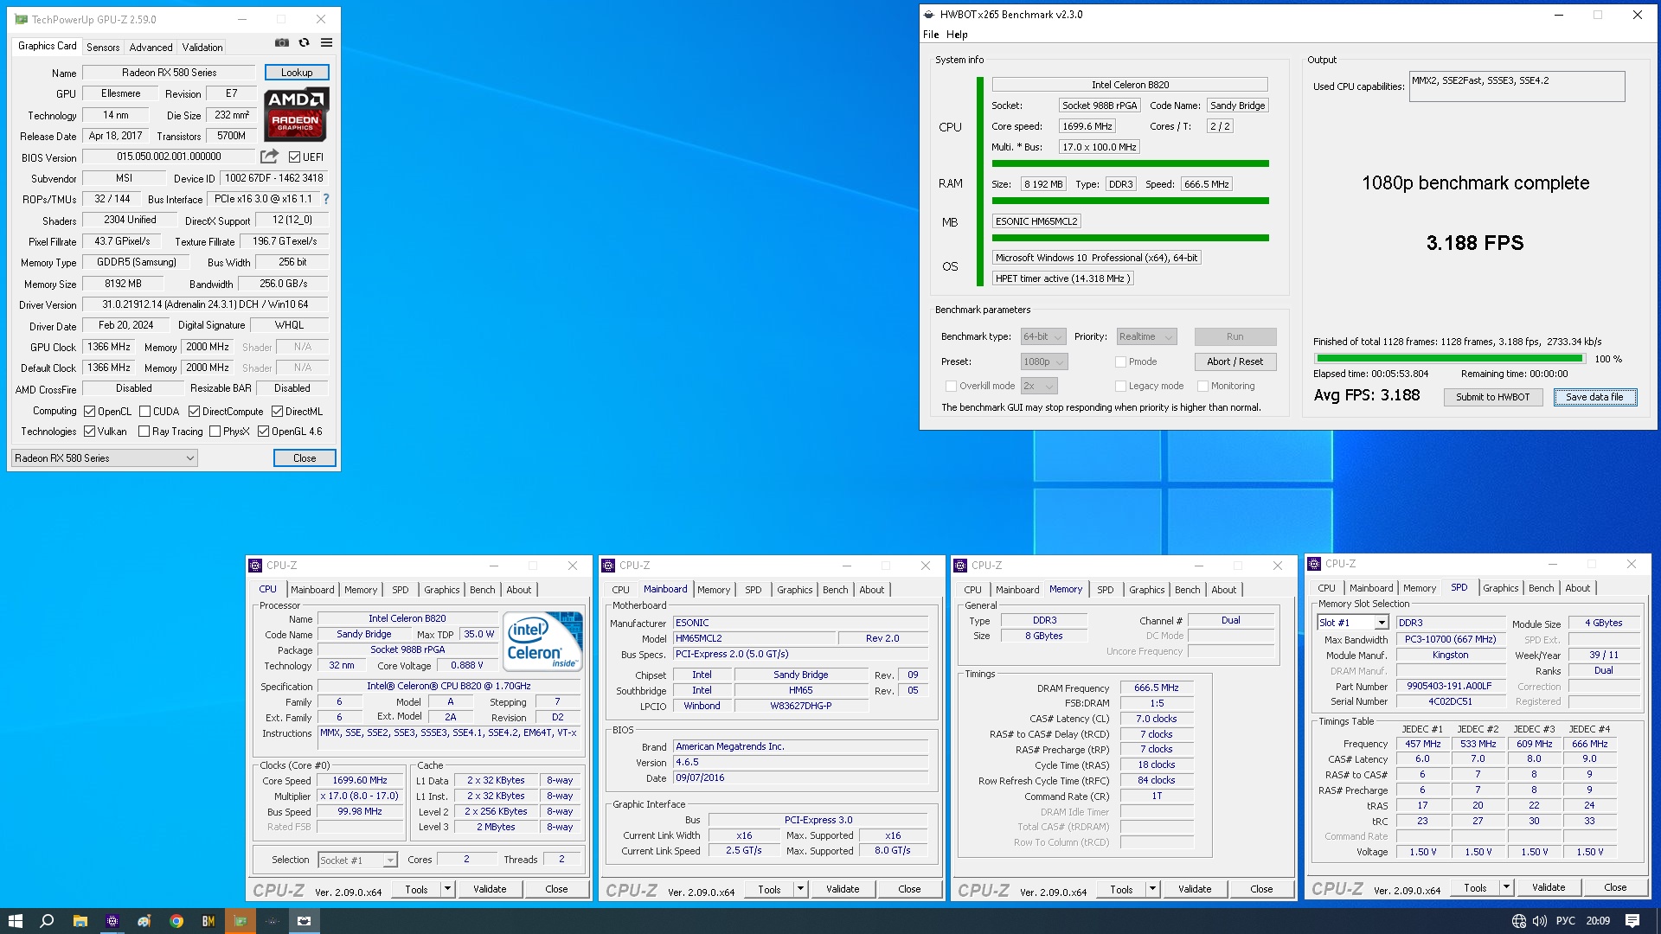Open the Benchmark type 64-bit dropdown
This screenshot has width=1661, height=934.
pyautogui.click(x=1042, y=337)
